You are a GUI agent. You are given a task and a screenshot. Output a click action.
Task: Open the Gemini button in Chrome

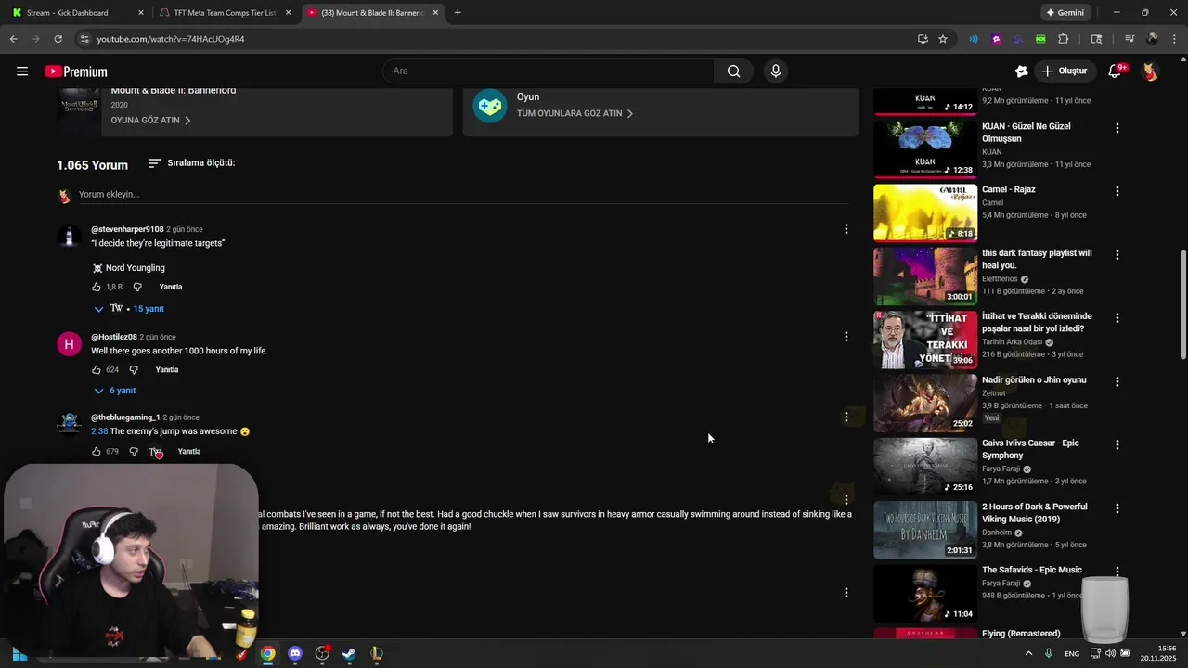(1065, 13)
